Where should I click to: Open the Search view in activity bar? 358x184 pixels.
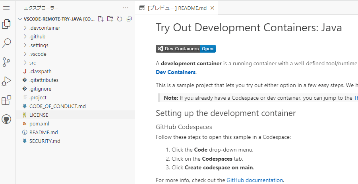pos(6,43)
